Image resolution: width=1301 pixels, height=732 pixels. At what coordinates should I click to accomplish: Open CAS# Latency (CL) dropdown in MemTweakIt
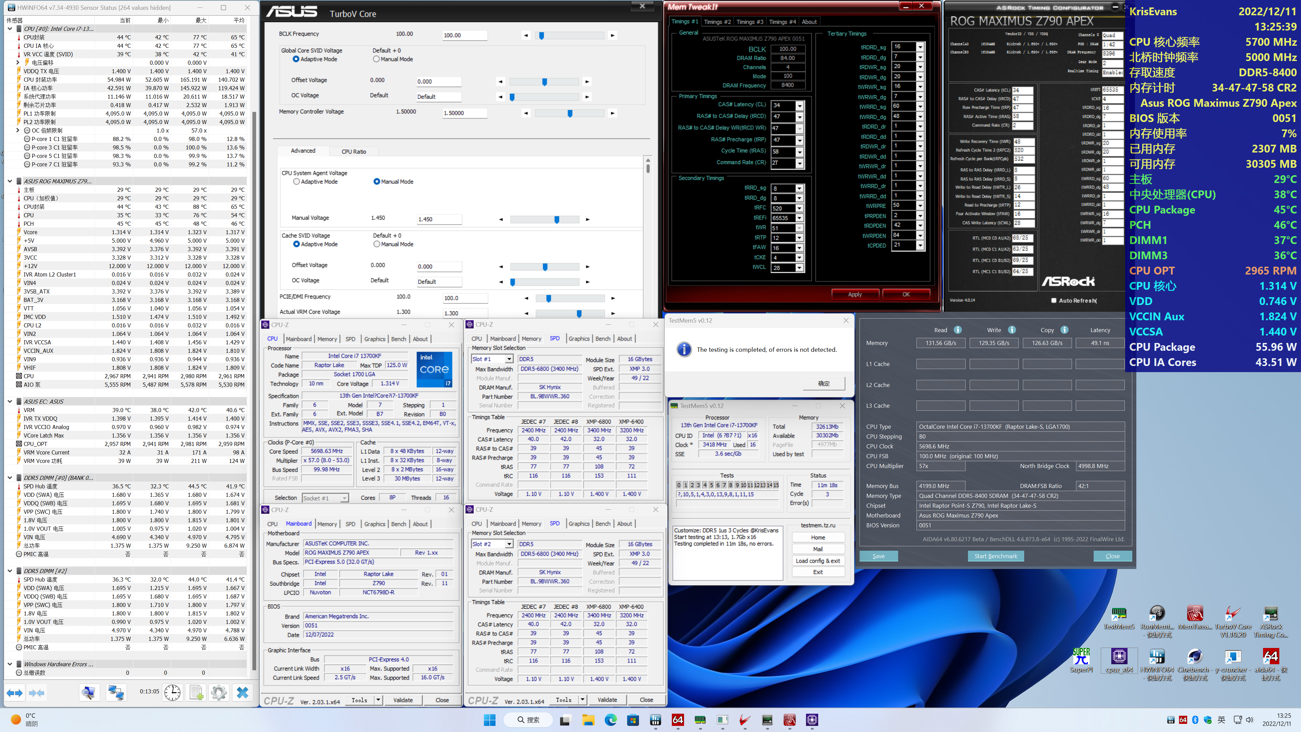click(800, 106)
